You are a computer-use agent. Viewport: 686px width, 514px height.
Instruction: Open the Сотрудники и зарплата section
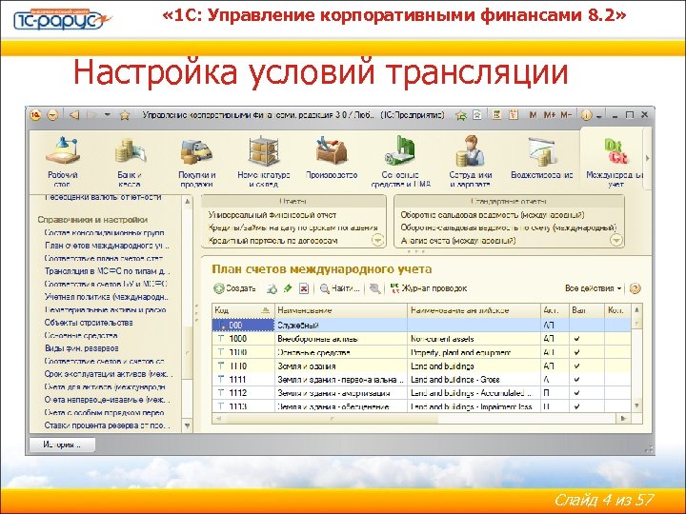click(x=471, y=162)
